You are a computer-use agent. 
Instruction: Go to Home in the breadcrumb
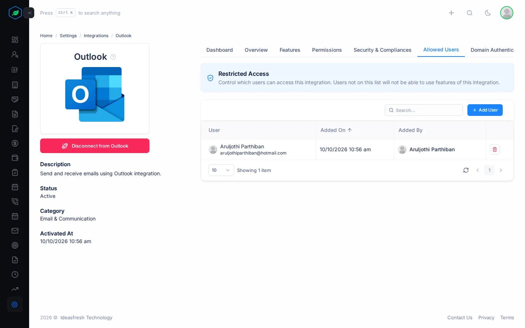tap(46, 36)
